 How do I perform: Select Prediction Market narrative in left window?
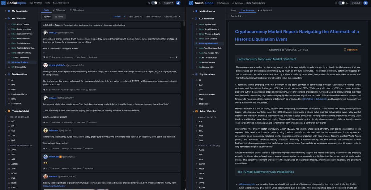[19, 94]
